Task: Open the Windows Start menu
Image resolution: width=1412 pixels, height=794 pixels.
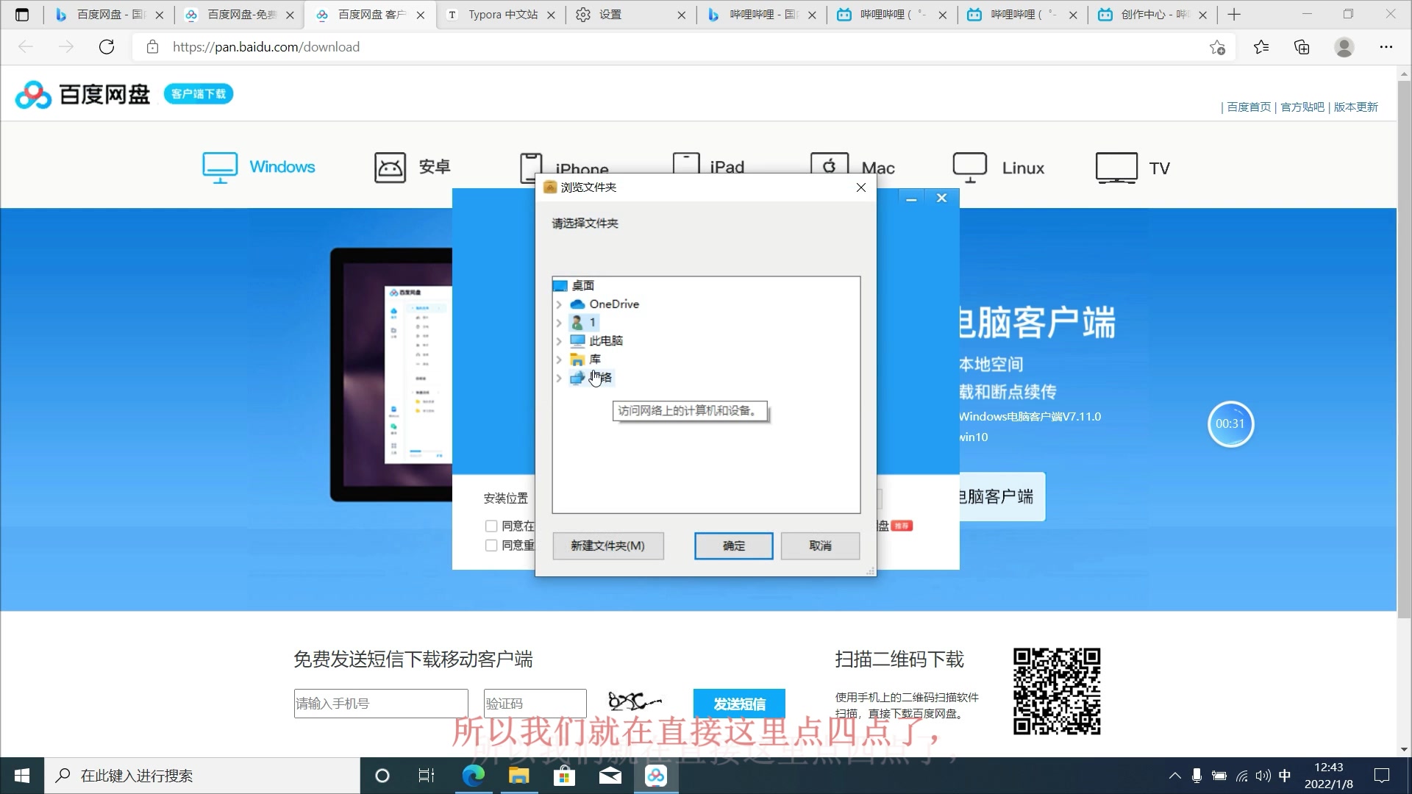Action: coord(22,776)
